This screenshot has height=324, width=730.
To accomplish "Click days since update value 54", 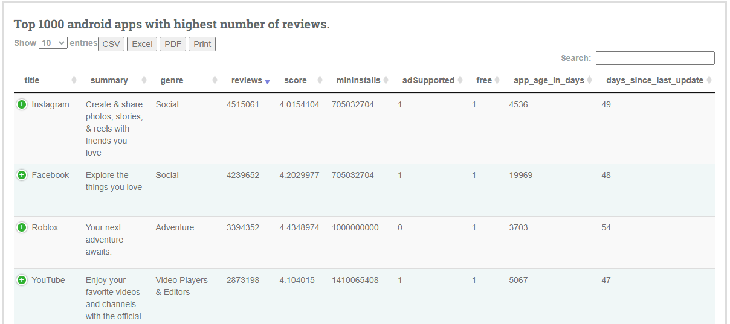I will tap(606, 227).
